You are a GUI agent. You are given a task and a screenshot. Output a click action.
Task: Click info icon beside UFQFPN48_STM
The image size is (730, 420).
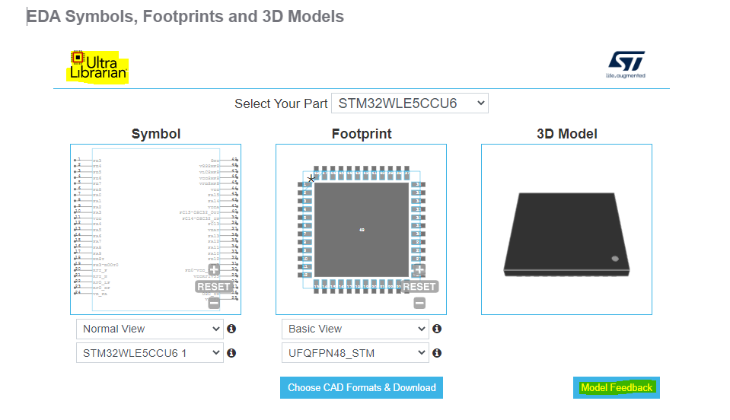437,353
